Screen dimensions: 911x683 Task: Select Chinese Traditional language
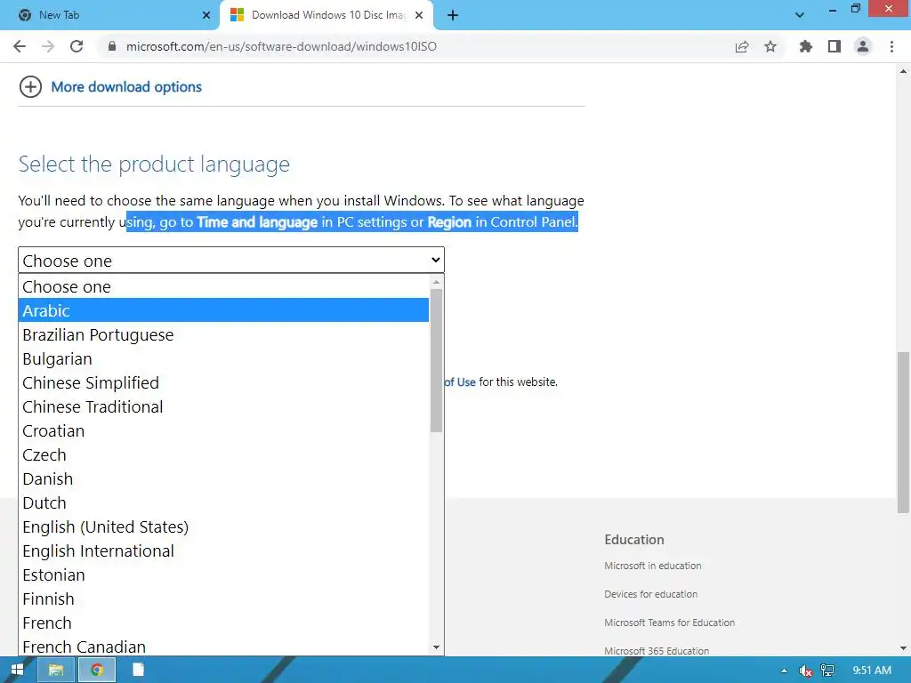tap(223, 406)
